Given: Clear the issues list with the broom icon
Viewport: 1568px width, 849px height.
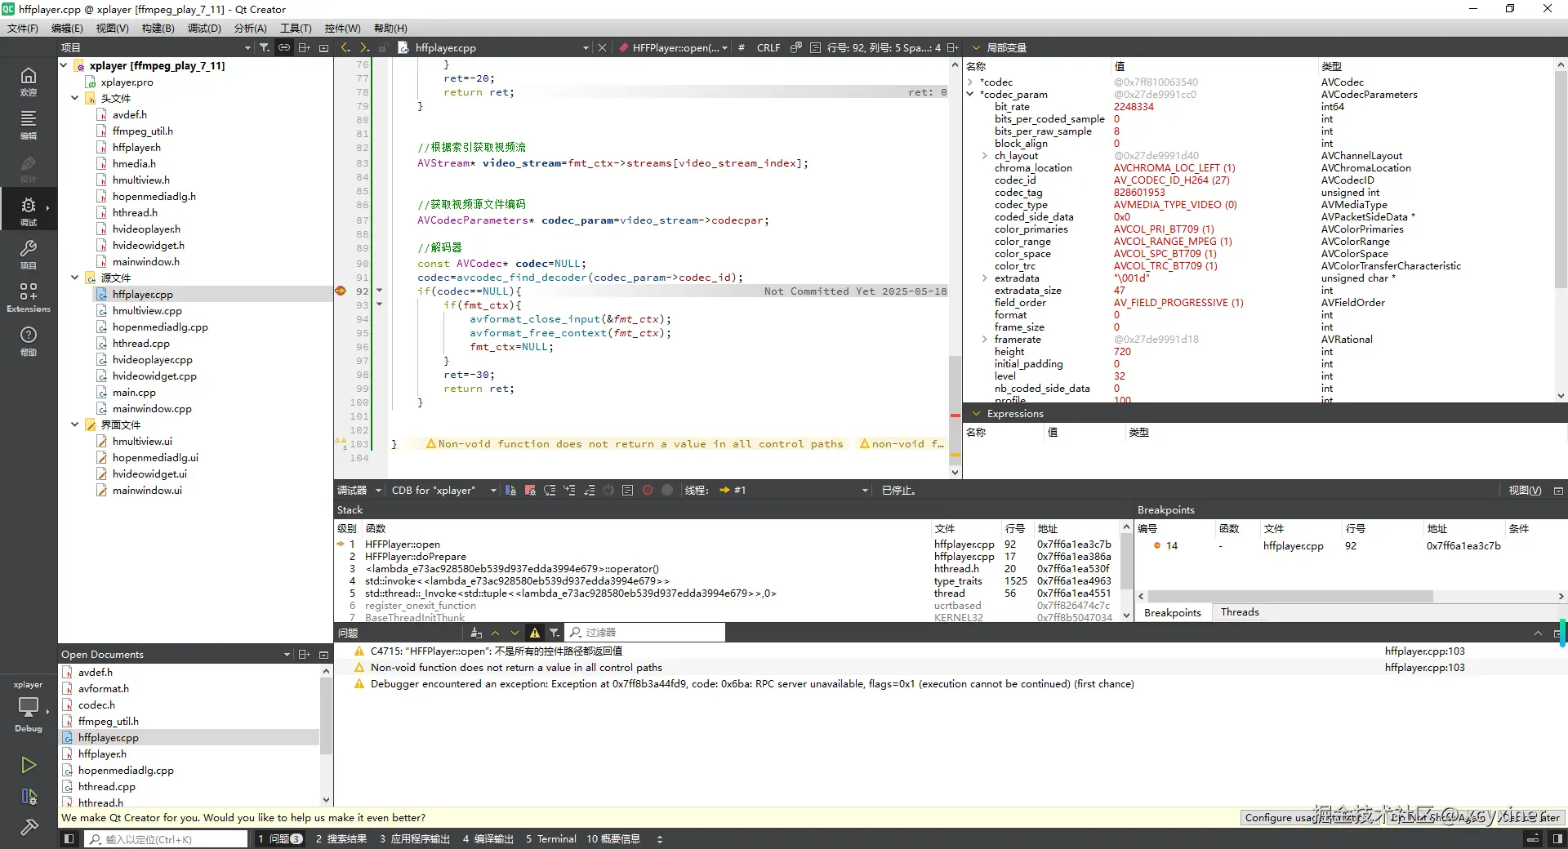Looking at the screenshot, I should (x=476, y=633).
